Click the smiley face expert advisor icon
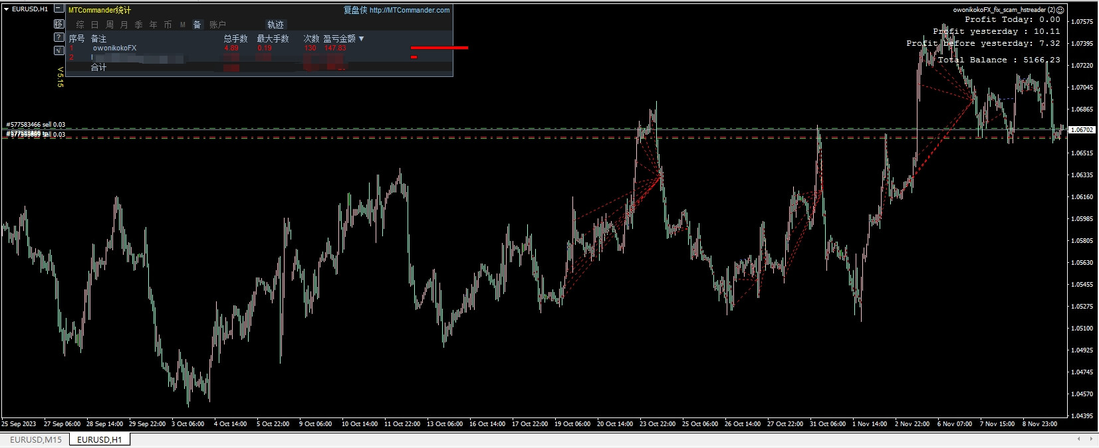This screenshot has height=448, width=1099. (x=1060, y=10)
